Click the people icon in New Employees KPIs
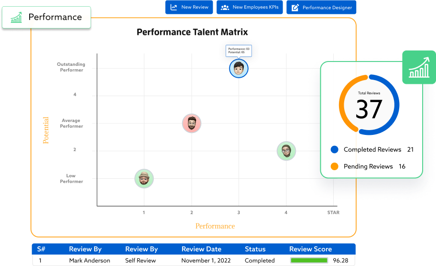The height and width of the screenshot is (266, 436). [225, 8]
